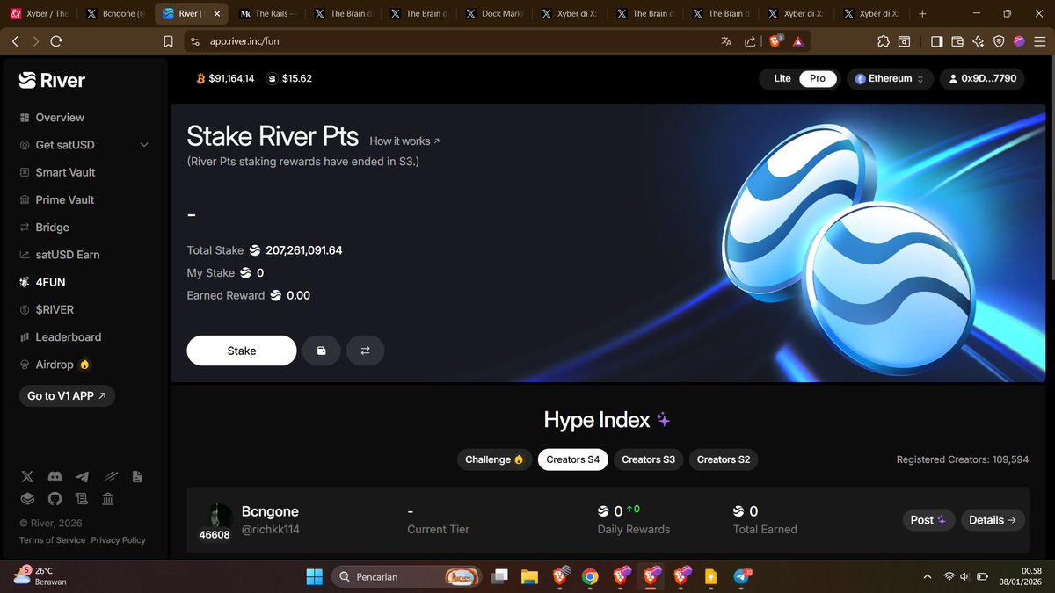
Task: Open the Ethereum network selector
Action: [x=890, y=78]
